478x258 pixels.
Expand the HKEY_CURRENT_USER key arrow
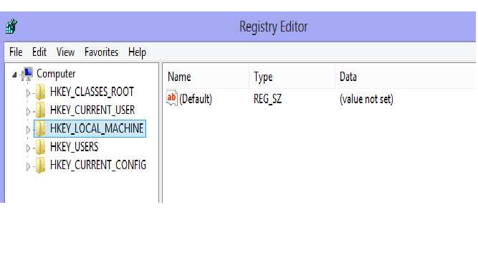pos(28,112)
